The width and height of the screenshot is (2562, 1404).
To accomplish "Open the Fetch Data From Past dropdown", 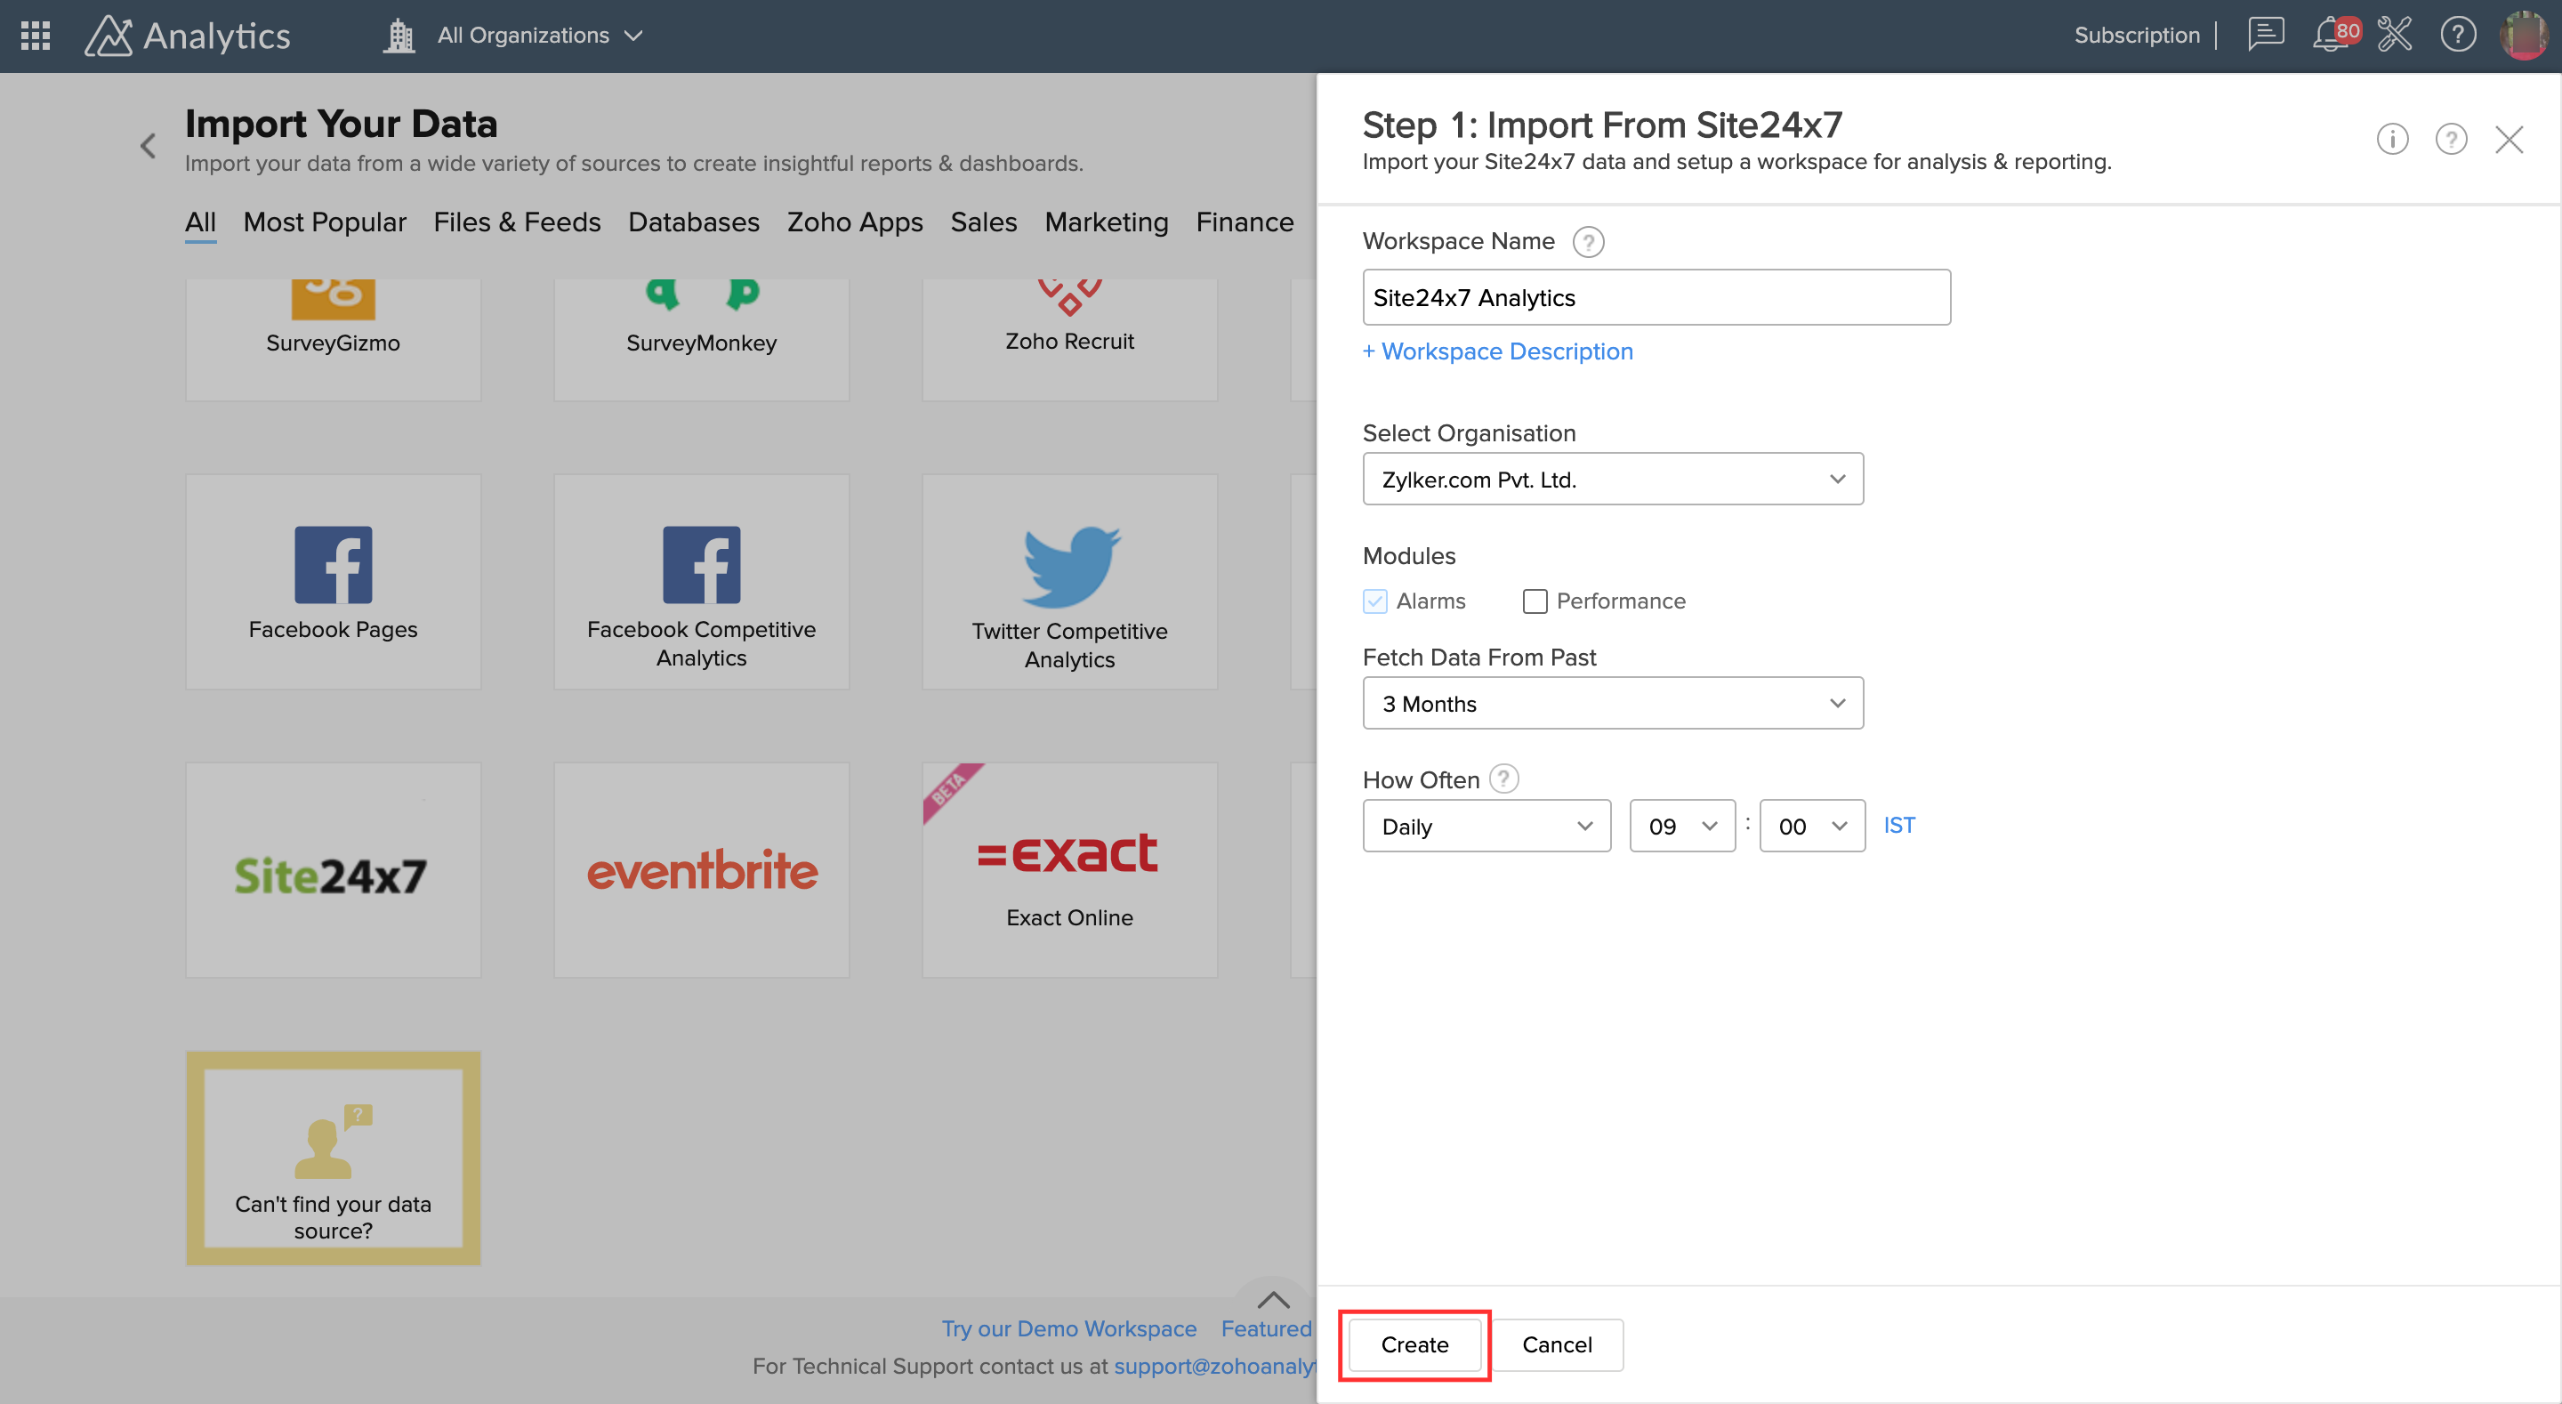I will 1612,704.
